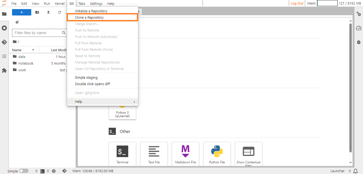
Task: Click the launcher scrollbar down arrow
Action: point(350,163)
